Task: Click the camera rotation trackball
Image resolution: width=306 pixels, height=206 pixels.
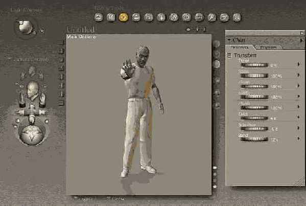Action: [32, 135]
